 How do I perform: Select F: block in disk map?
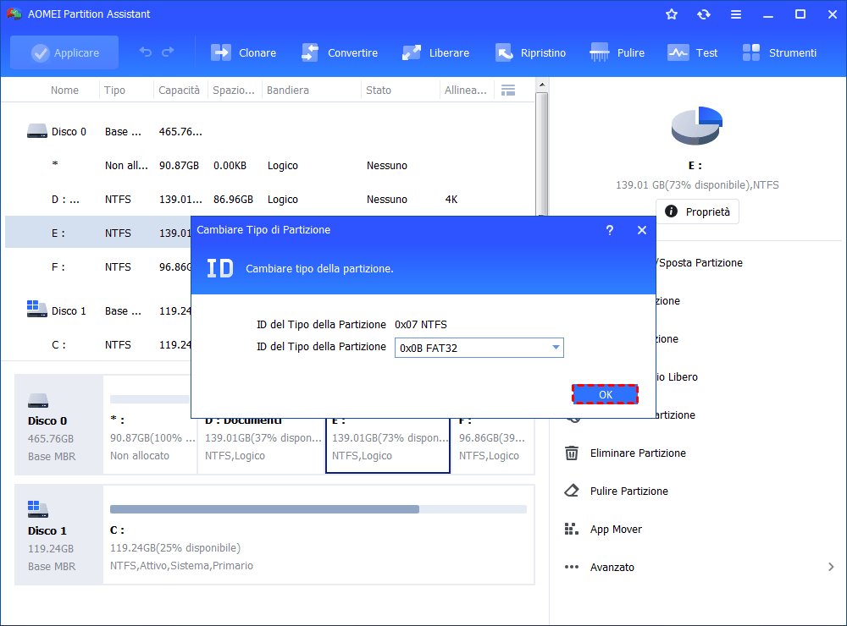tap(493, 446)
